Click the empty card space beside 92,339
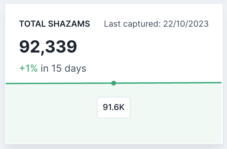This screenshot has width=227, height=149. [149, 47]
